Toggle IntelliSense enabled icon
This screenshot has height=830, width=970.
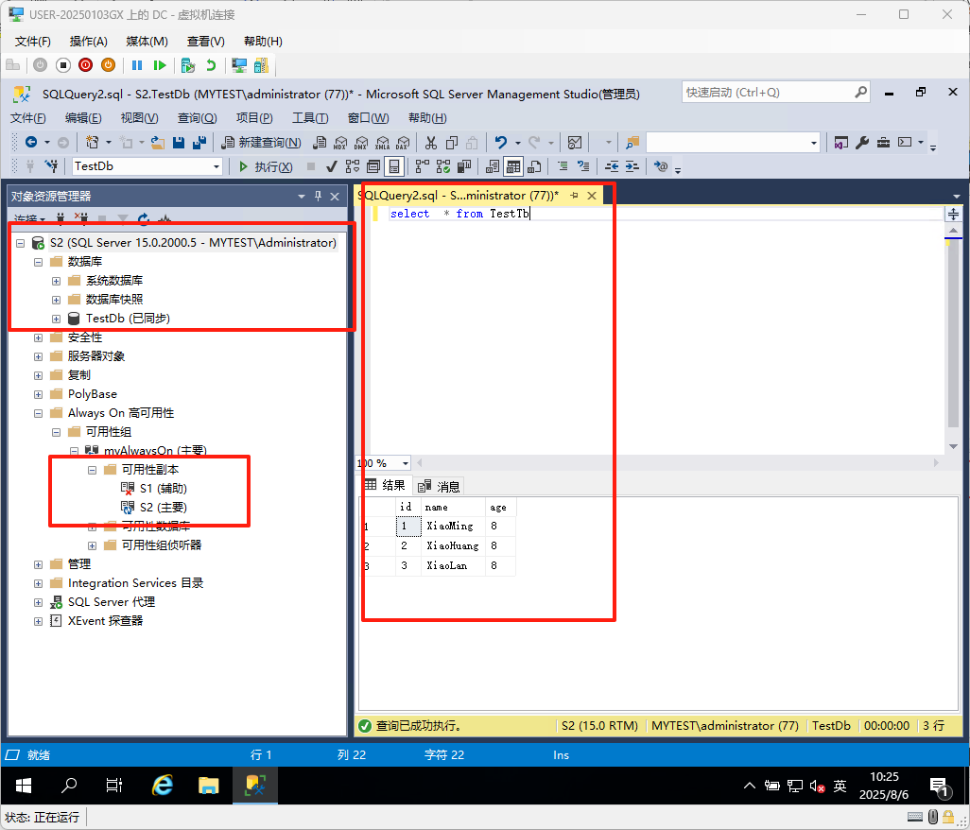point(394,166)
